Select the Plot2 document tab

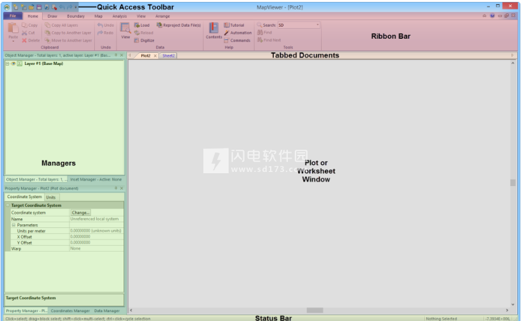[x=145, y=56]
